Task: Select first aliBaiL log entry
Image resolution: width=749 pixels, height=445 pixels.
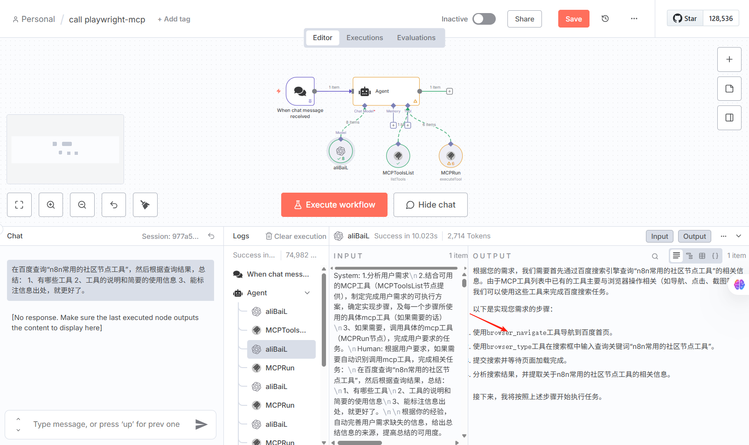Action: [281, 312]
